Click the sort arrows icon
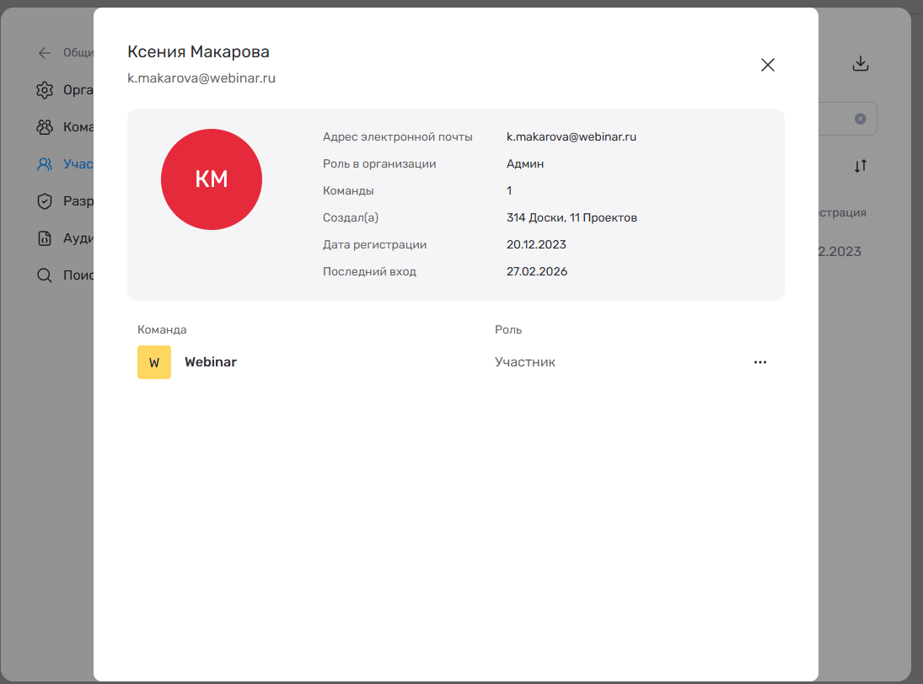Image resolution: width=923 pixels, height=684 pixels. pyautogui.click(x=860, y=166)
